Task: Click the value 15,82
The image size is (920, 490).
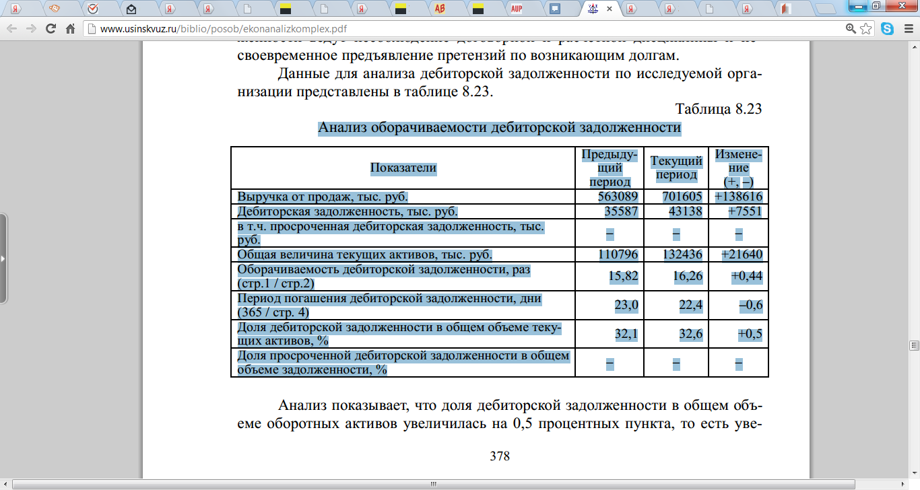Action: click(624, 277)
